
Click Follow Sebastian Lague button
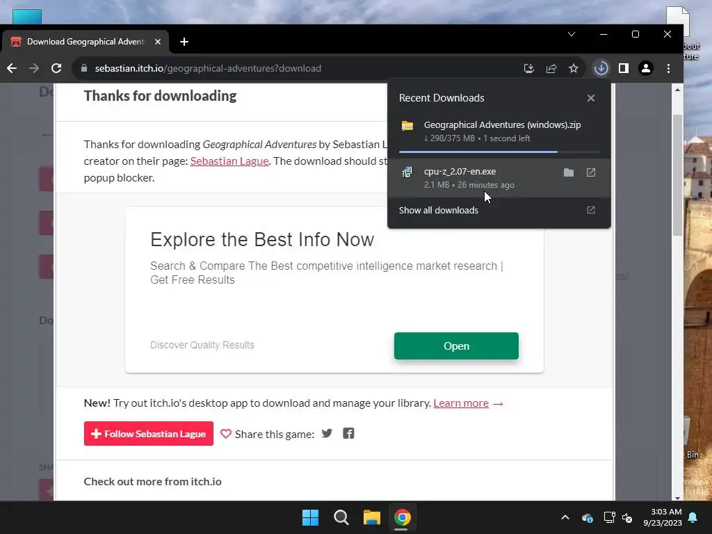[x=149, y=434]
